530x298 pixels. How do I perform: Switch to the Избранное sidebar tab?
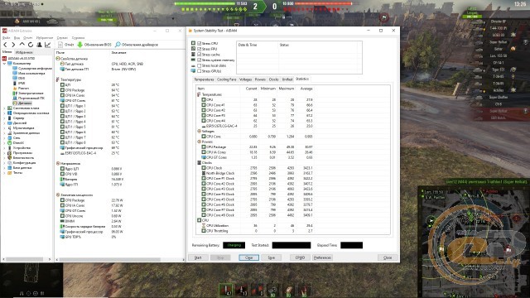24,52
